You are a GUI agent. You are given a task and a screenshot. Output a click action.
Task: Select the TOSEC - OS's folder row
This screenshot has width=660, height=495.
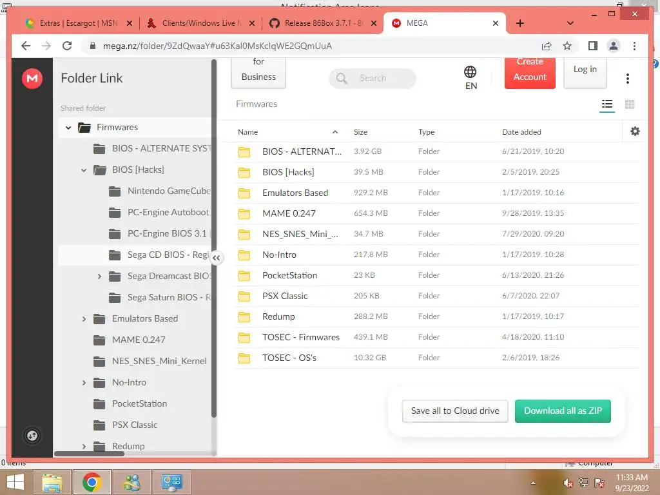[x=438, y=358]
